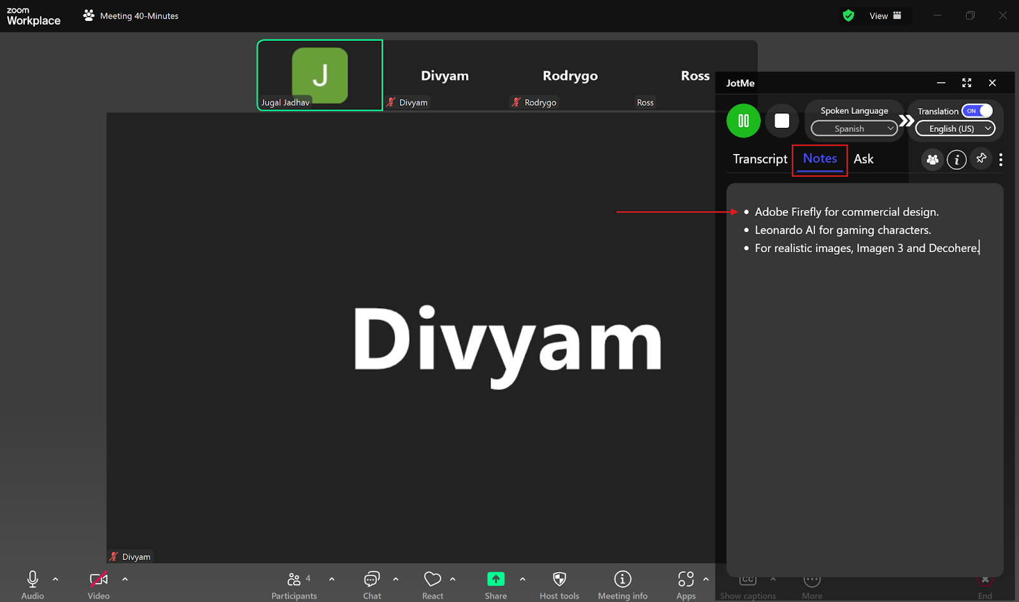Image resolution: width=1019 pixels, height=602 pixels.
Task: Click the Zoom Workplace logo
Action: 33,16
